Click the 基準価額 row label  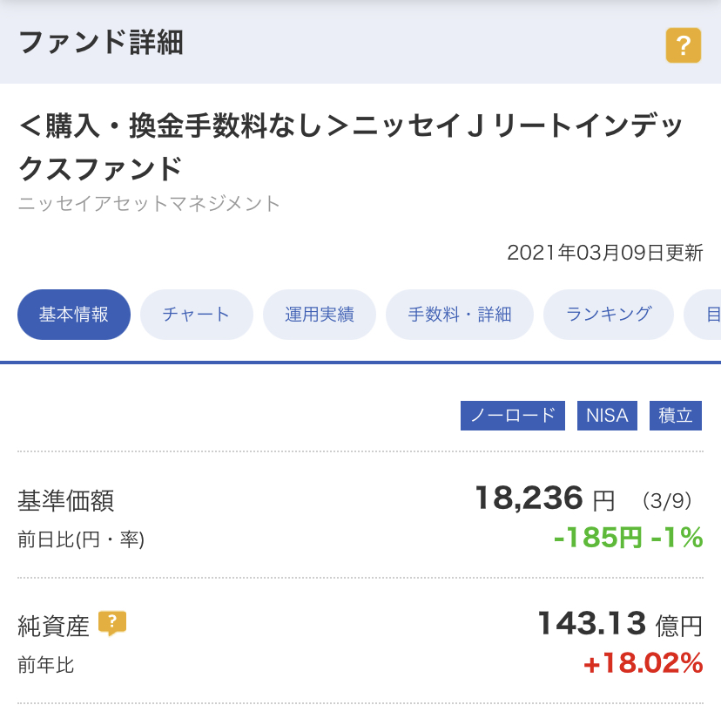click(66, 500)
